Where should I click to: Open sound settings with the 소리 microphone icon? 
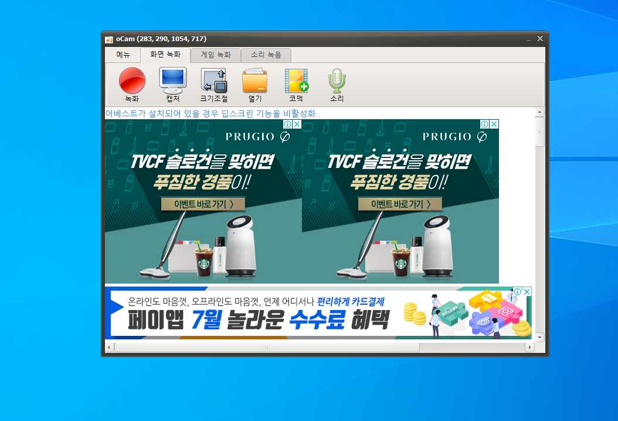(337, 85)
